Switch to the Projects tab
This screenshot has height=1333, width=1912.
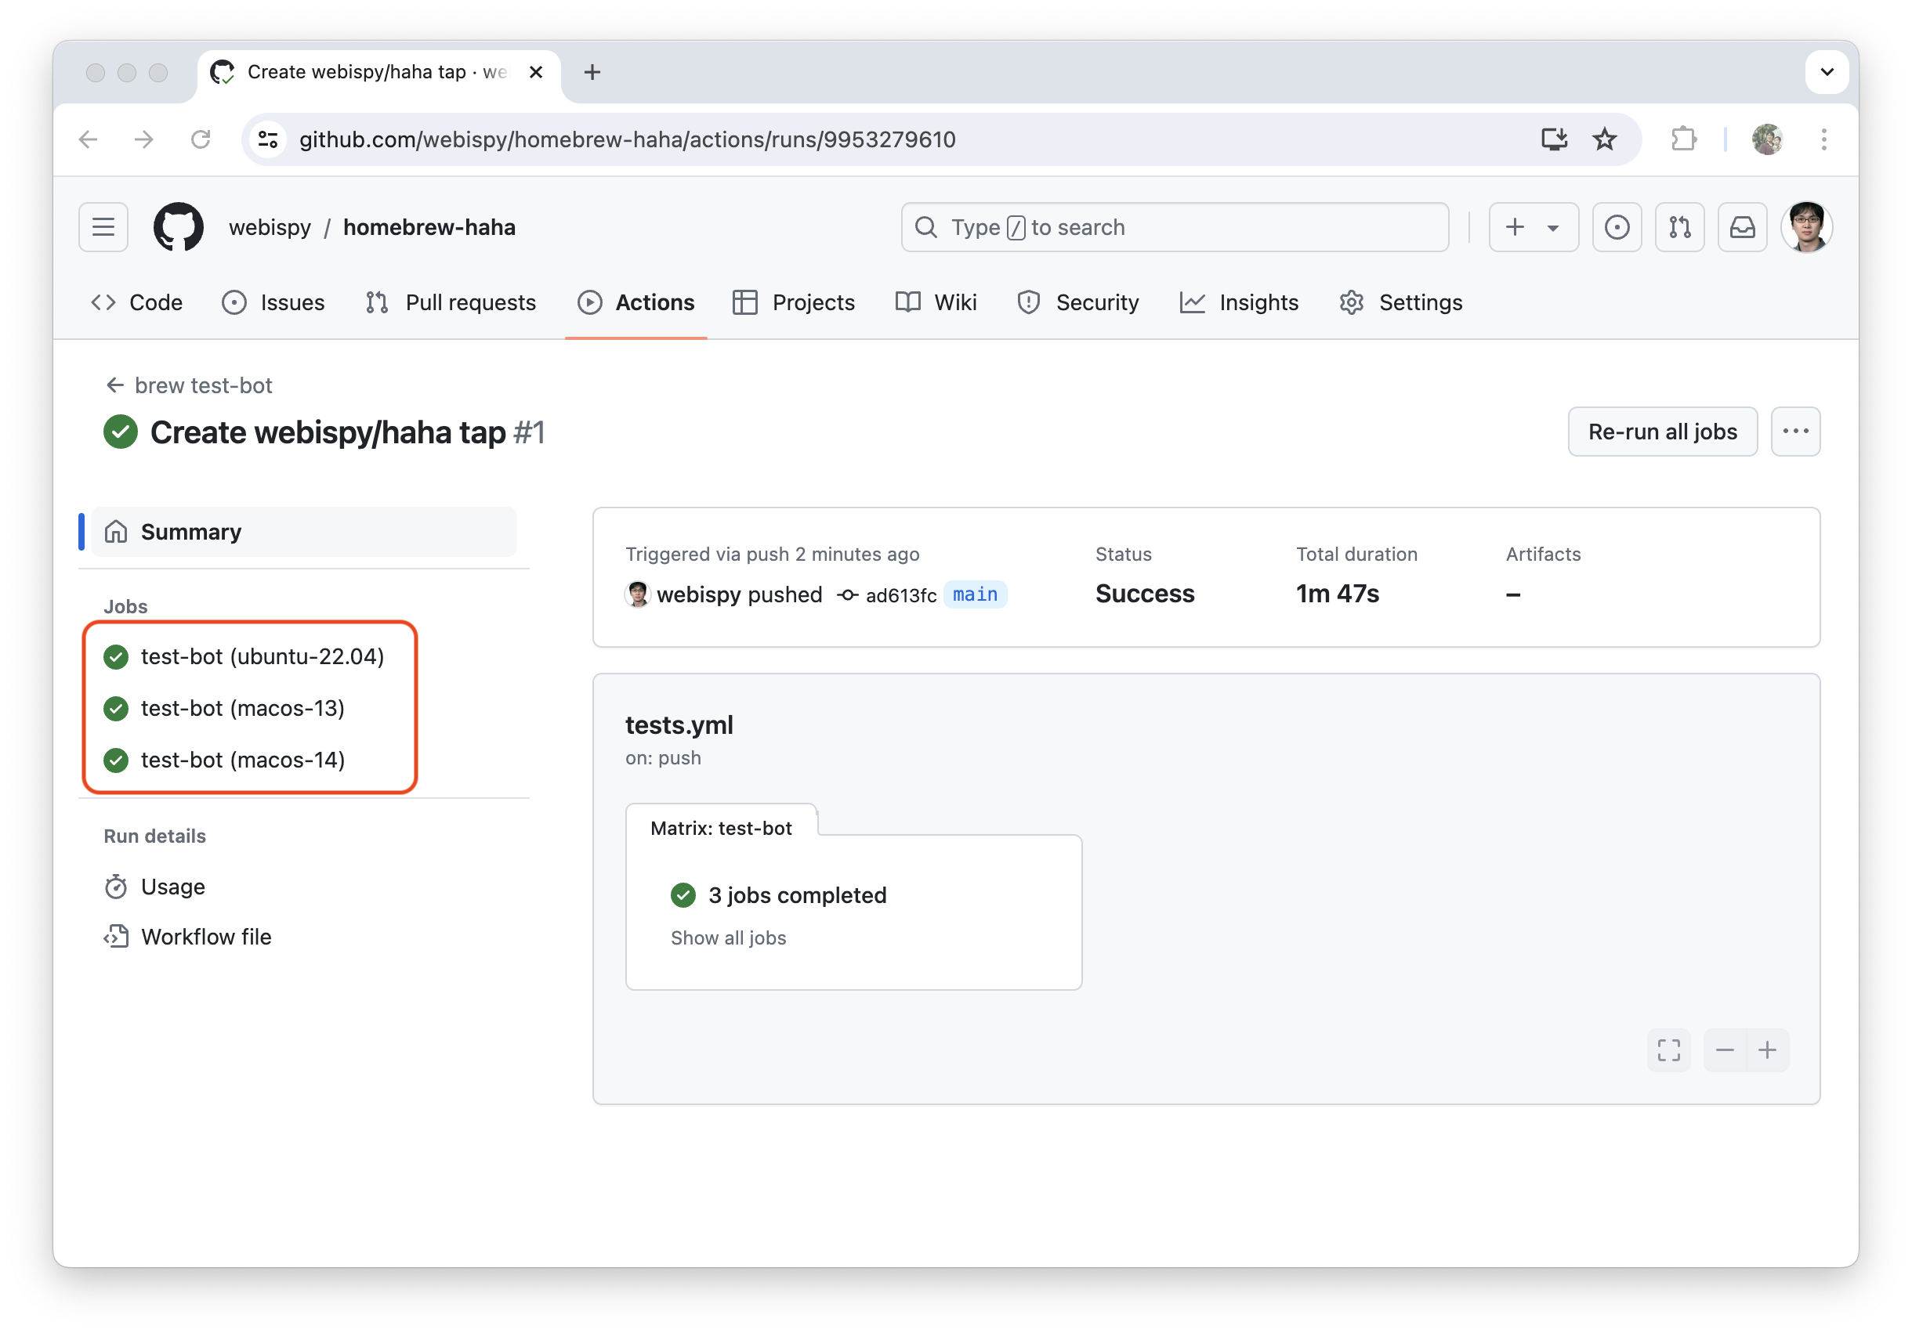(x=794, y=303)
